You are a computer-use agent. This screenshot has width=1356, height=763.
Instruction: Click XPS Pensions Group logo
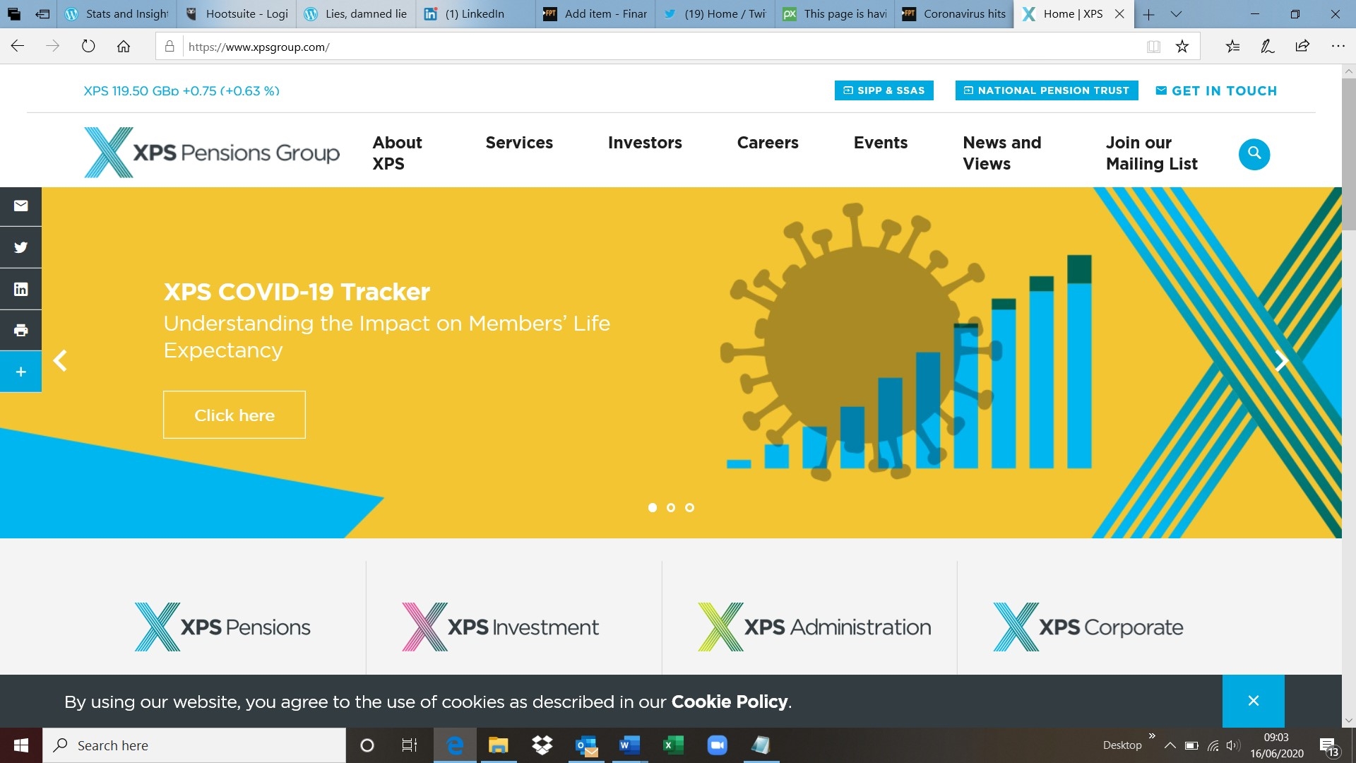[x=212, y=153]
